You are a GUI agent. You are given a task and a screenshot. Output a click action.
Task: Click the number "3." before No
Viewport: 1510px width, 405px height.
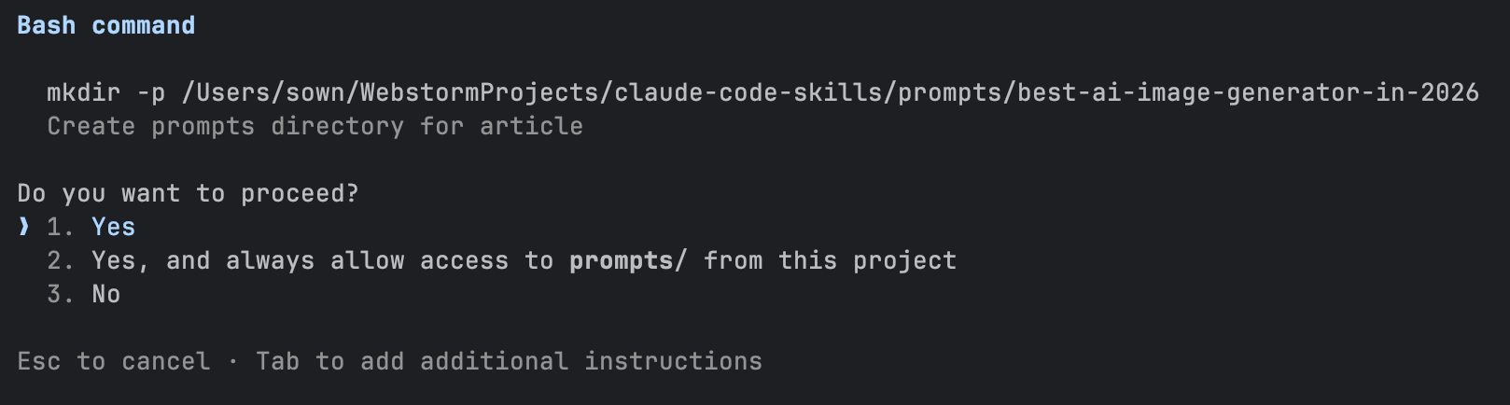click(x=61, y=295)
